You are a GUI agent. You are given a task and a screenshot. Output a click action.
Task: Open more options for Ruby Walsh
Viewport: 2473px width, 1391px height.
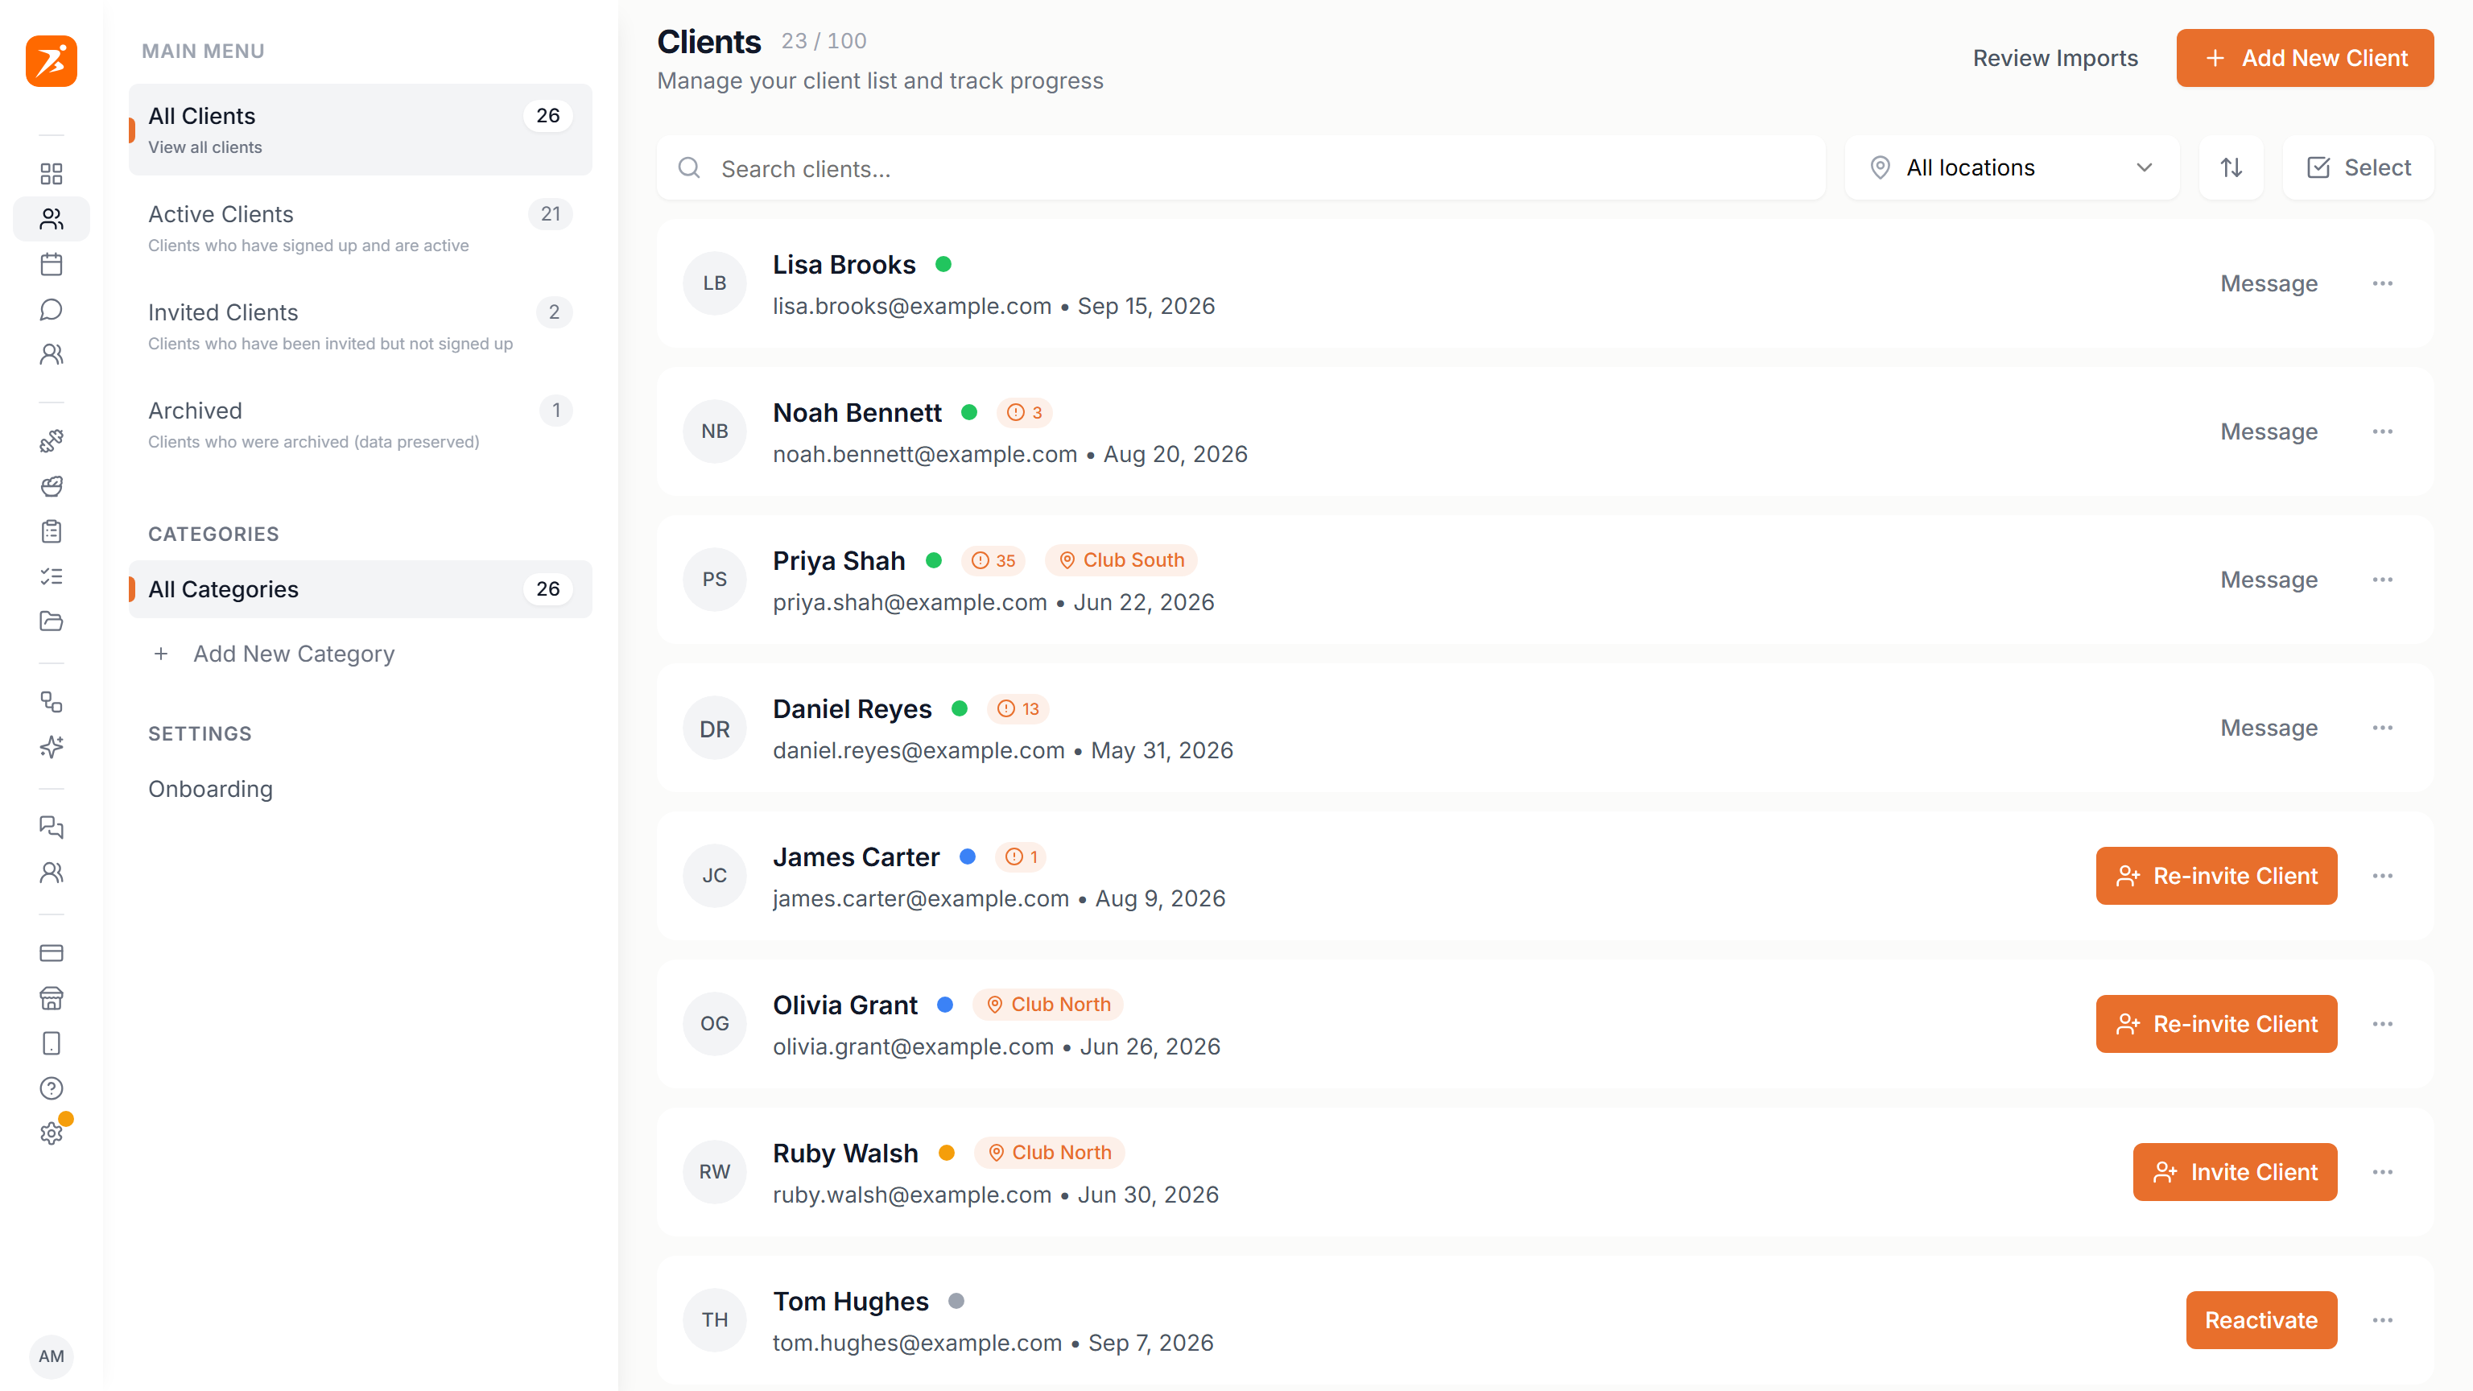point(2382,1172)
